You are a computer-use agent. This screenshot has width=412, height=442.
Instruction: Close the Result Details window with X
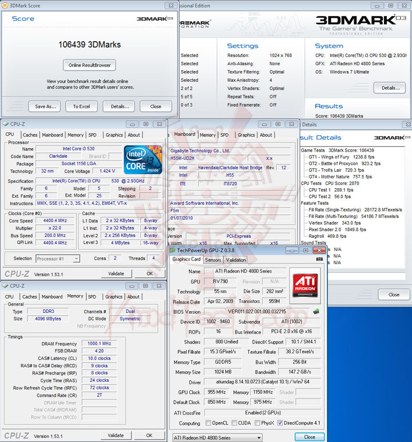click(408, 124)
